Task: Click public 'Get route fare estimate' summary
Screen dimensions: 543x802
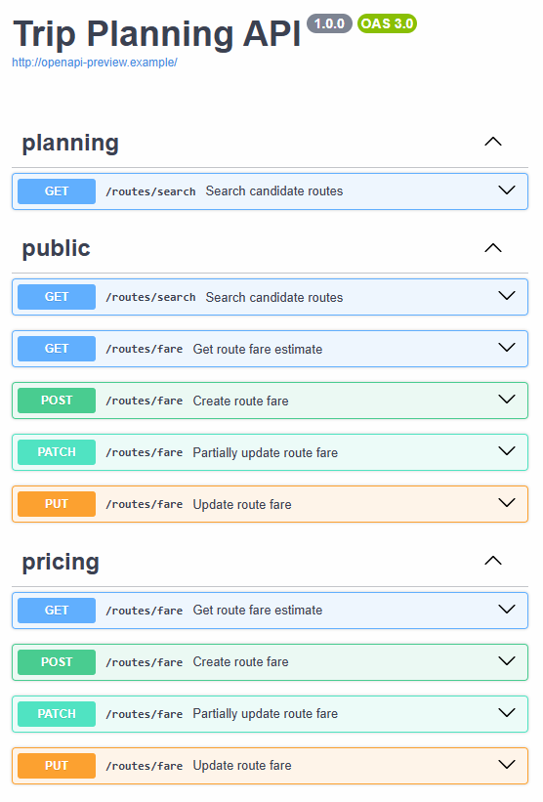Action: [x=258, y=350]
